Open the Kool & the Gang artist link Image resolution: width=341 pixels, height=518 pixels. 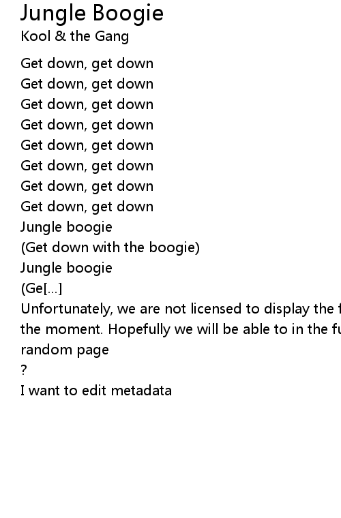(74, 36)
